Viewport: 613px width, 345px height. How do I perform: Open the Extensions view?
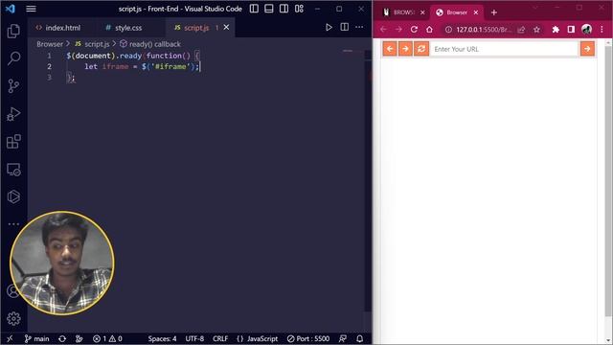[13, 142]
